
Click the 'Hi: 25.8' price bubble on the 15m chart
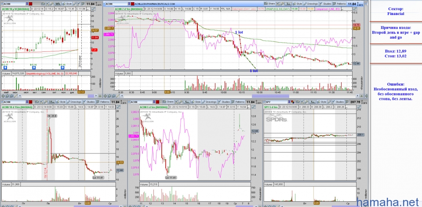[x=52, y=116]
